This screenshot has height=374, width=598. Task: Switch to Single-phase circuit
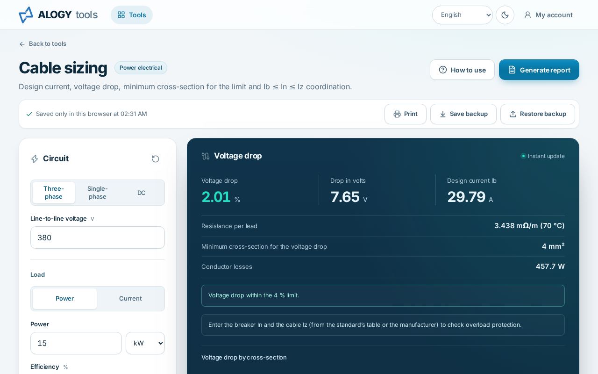pos(98,193)
